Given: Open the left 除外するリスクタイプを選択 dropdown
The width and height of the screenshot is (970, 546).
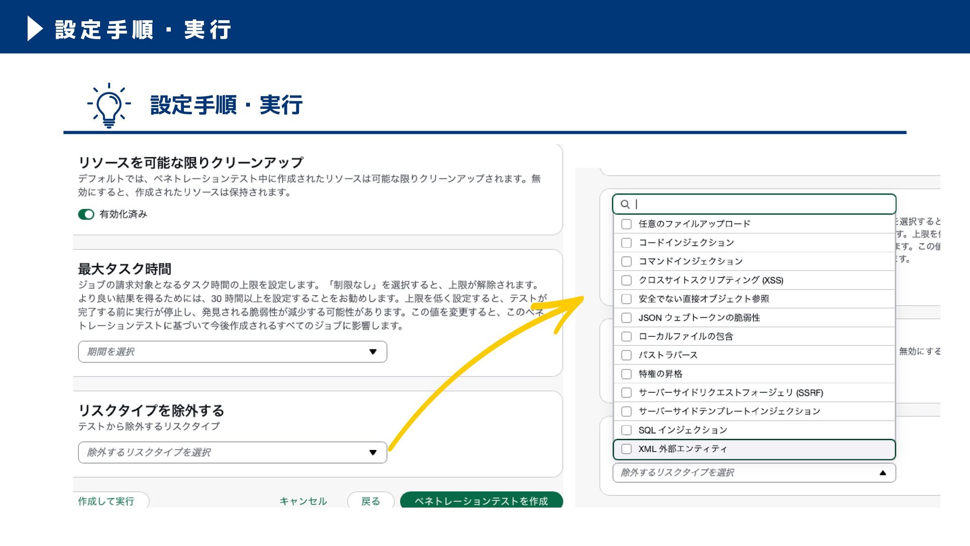Looking at the screenshot, I should (x=232, y=452).
